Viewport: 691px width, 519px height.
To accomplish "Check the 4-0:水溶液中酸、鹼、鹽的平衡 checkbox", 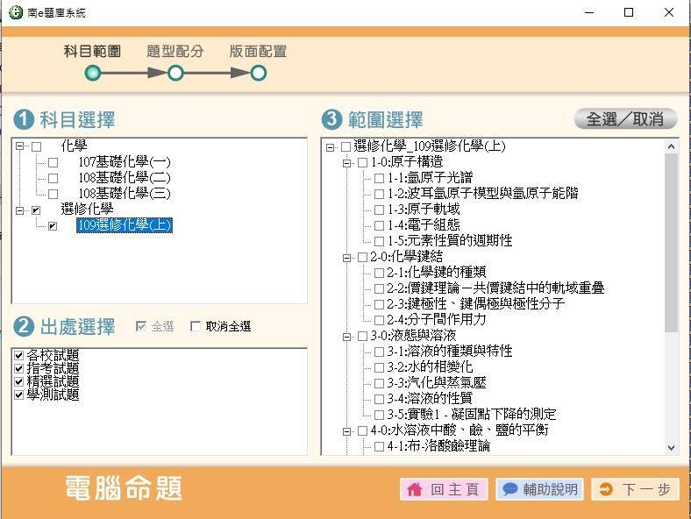I will [363, 430].
